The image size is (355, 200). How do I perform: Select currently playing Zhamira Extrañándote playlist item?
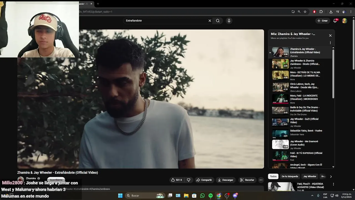pyautogui.click(x=300, y=52)
